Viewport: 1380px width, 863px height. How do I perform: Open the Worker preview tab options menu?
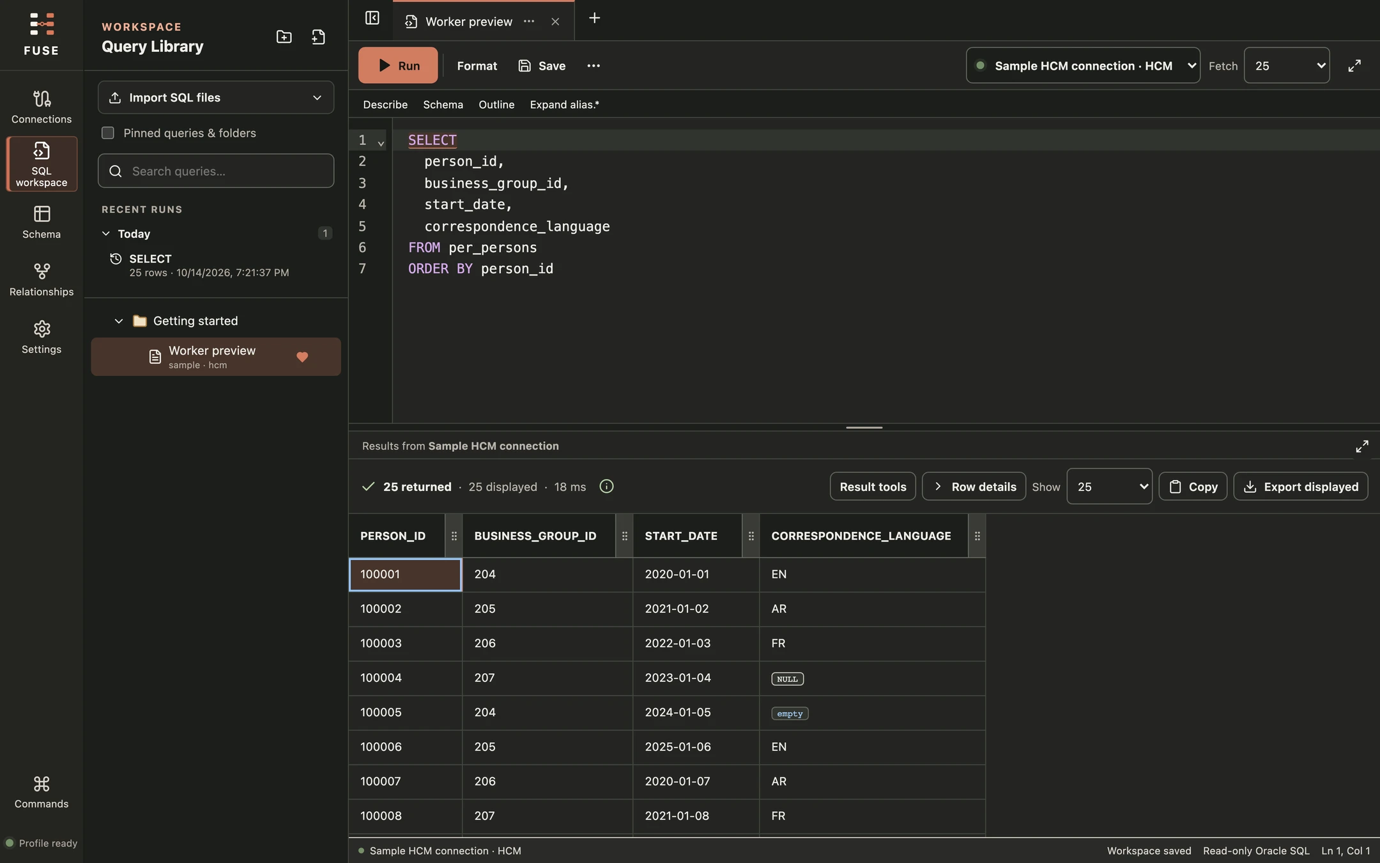529,21
